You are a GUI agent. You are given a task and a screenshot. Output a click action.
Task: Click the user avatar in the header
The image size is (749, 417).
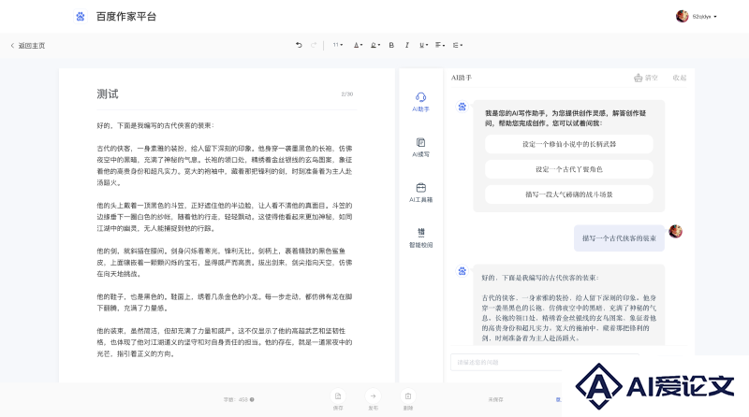point(683,16)
